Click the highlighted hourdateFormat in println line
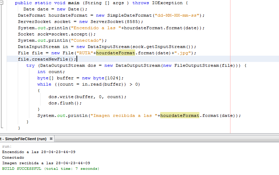The width and height of the screenshot is (279, 175). 180,116
